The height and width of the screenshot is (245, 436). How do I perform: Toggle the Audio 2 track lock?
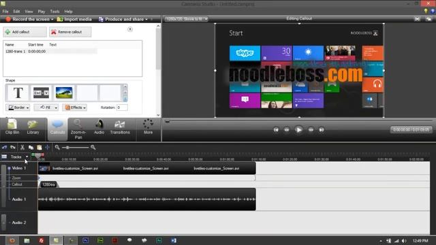click(3, 223)
